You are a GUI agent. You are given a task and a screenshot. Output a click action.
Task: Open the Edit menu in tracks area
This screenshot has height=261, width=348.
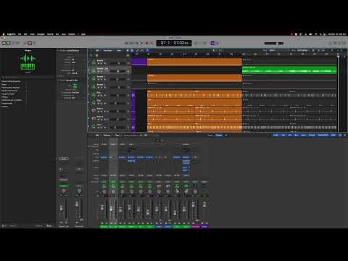pyautogui.click(x=97, y=51)
